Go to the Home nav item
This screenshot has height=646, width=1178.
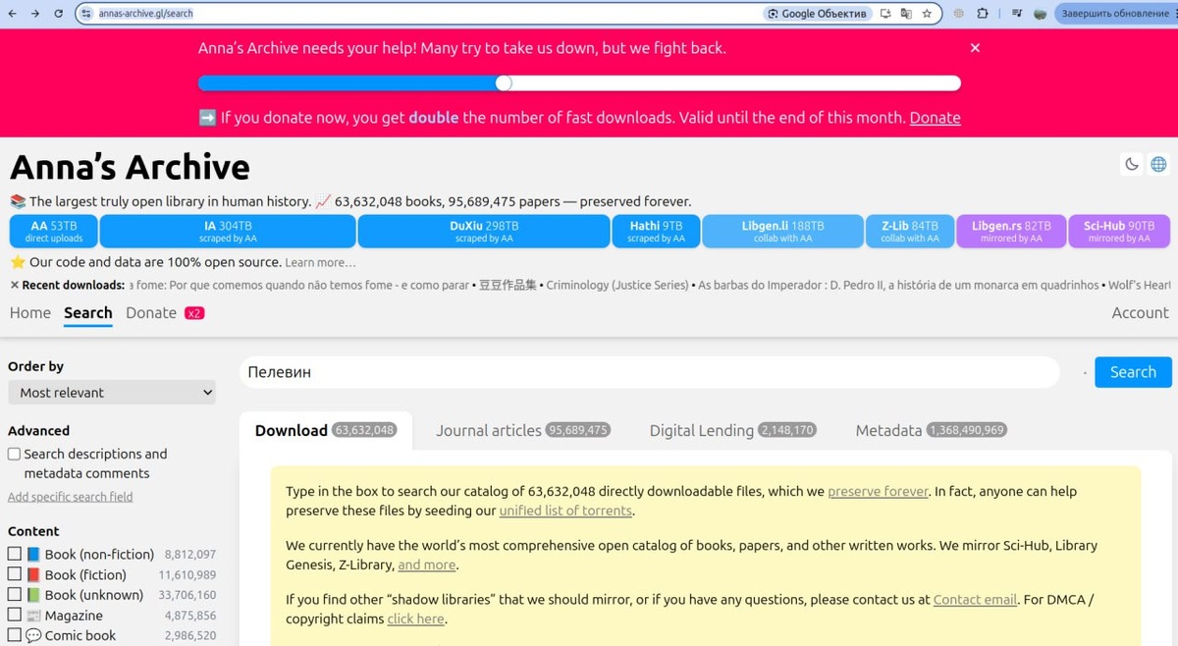click(30, 313)
